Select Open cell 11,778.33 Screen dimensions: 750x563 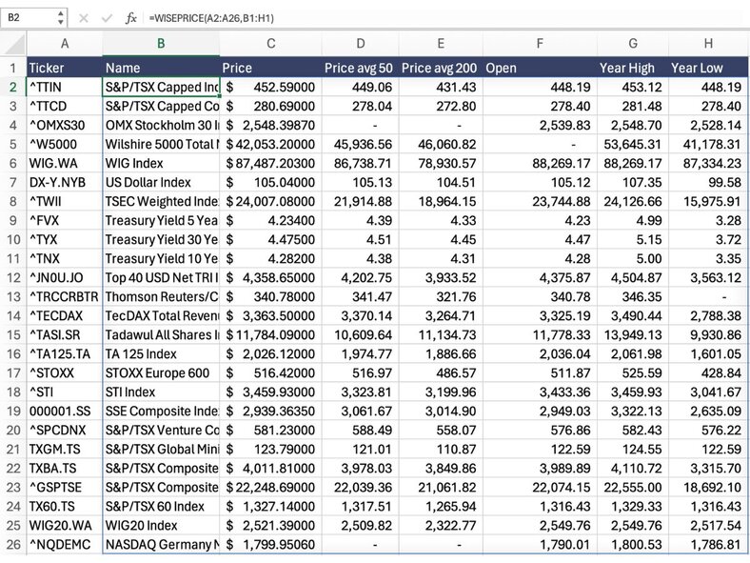(540, 335)
